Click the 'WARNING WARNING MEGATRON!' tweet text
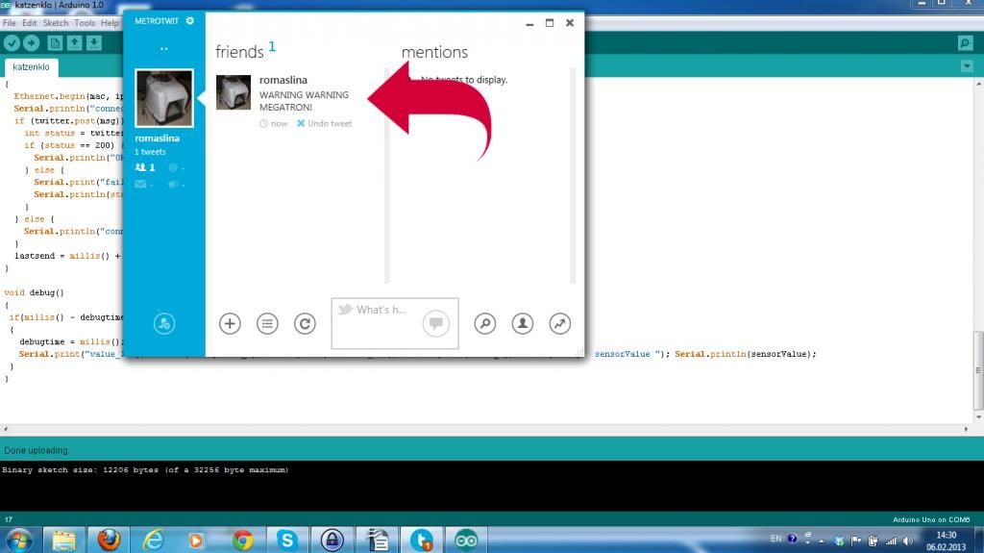Viewport: 984px width, 553px height. pos(304,101)
